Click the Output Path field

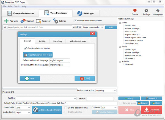(67, 103)
